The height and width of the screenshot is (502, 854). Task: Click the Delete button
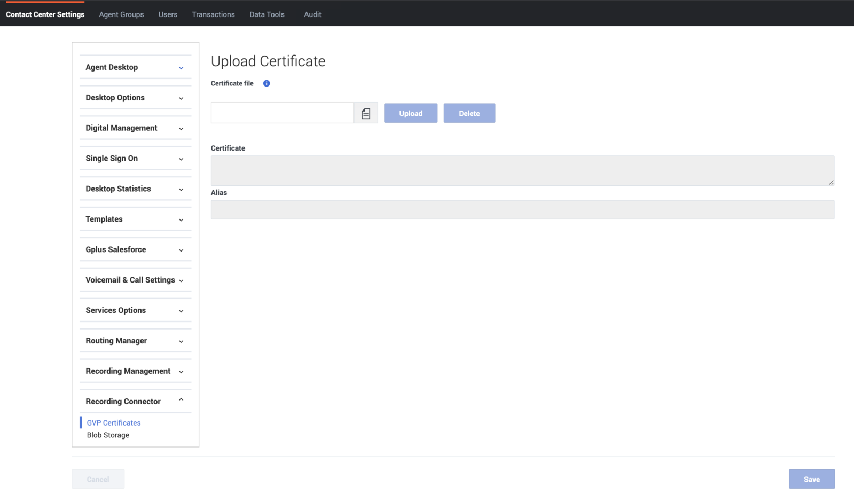click(x=469, y=113)
